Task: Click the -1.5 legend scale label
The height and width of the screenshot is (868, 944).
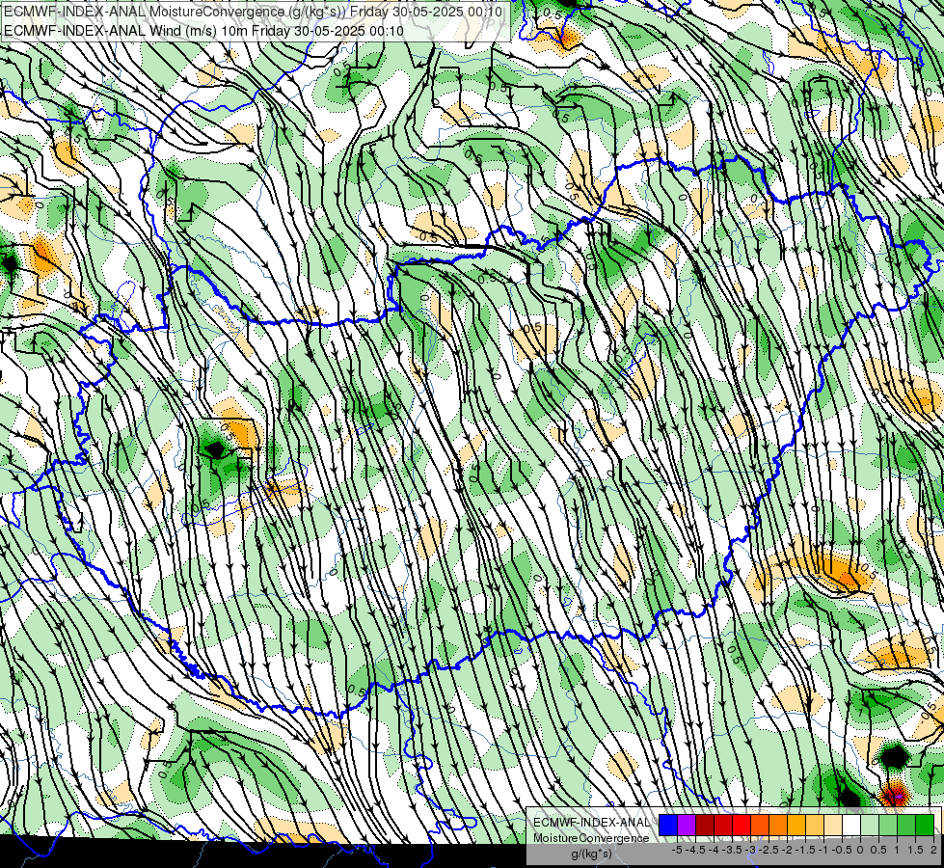Action: (805, 850)
